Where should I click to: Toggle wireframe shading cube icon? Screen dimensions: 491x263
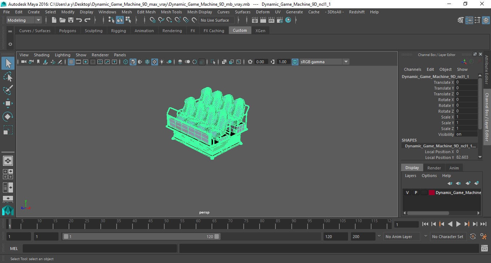126,62
